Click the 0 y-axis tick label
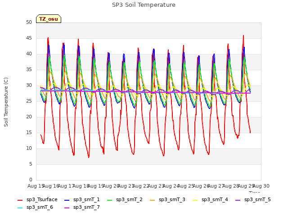This screenshot has height=216, width=288. pos(31,180)
